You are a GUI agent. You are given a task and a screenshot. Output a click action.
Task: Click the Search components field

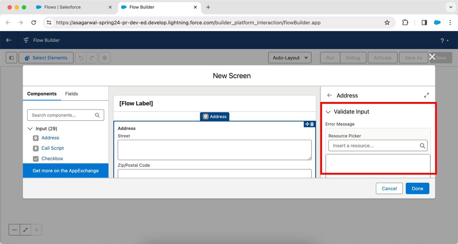66,115
